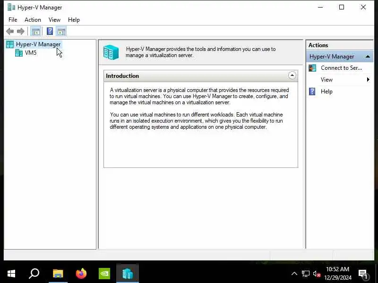This screenshot has height=283, width=378.
Task: Open the NVIDIA app from the taskbar
Action: pyautogui.click(x=104, y=274)
